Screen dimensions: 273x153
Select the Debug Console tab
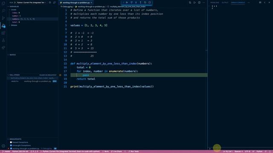pyautogui.click(x=238, y=3)
